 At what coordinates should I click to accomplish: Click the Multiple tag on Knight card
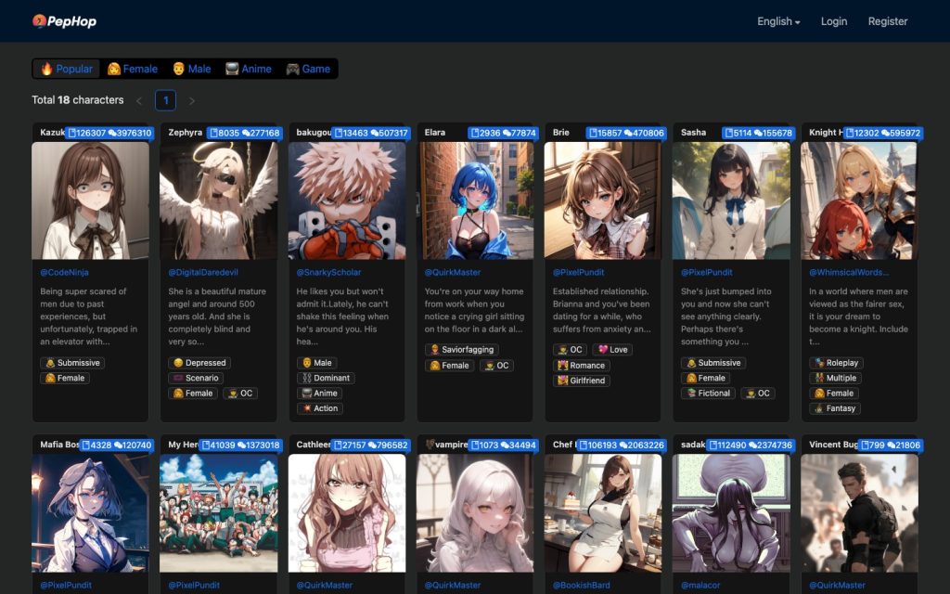tap(835, 379)
